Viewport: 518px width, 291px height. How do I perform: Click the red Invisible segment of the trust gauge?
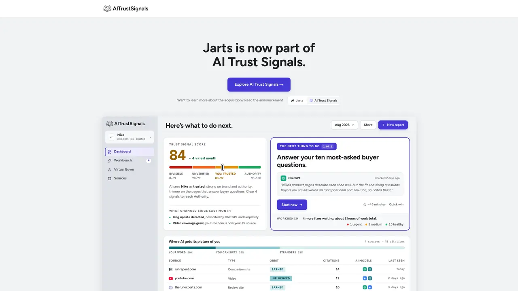tap(180, 167)
